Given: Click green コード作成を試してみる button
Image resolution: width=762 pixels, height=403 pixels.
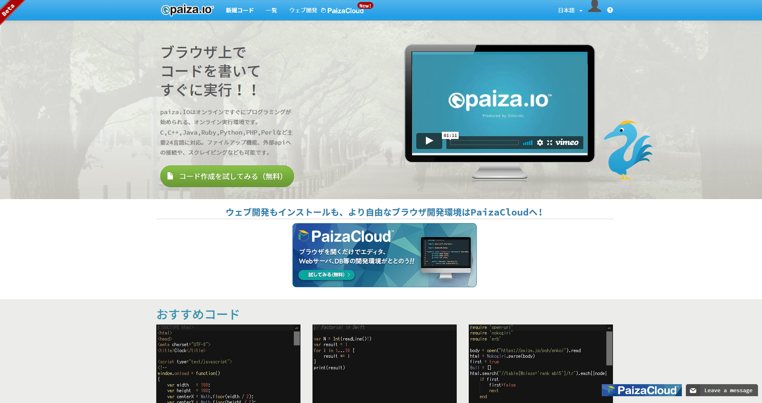Looking at the screenshot, I should click(x=227, y=176).
